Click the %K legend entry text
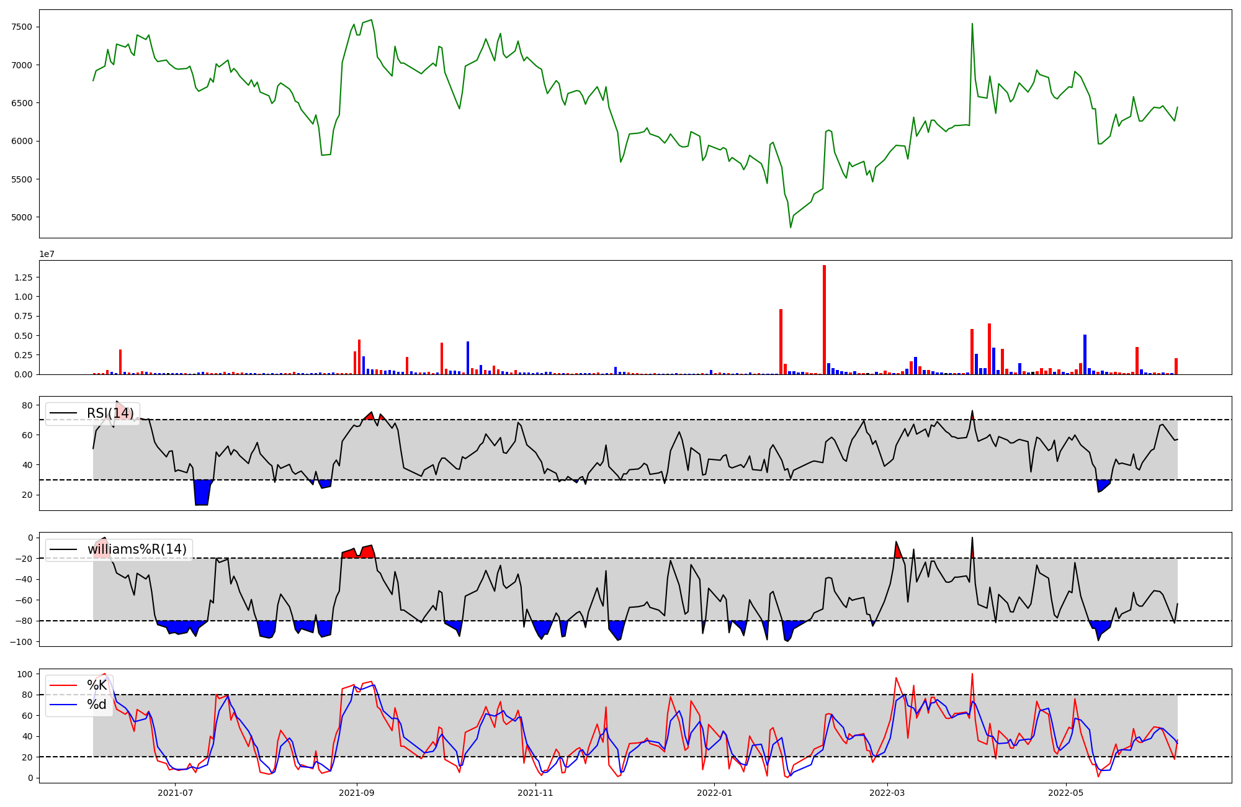 click(97, 685)
